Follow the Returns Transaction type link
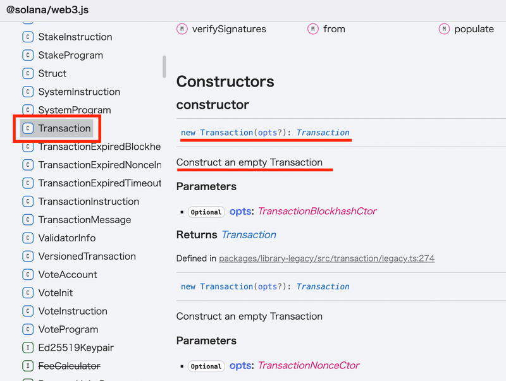 point(249,234)
